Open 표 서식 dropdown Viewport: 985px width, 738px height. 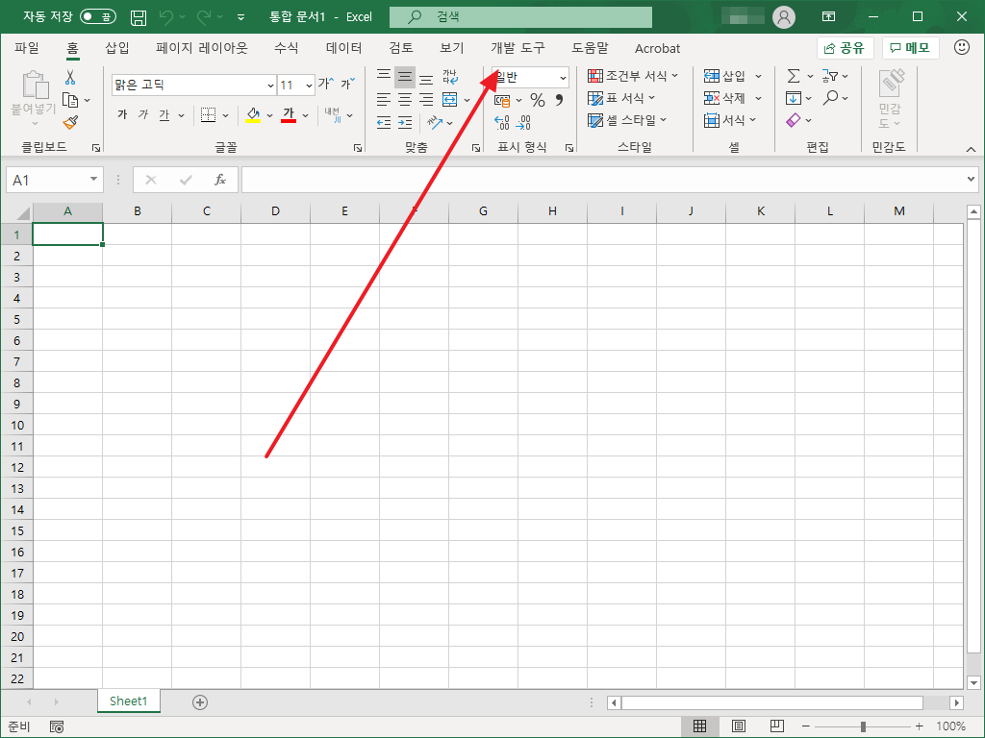621,98
